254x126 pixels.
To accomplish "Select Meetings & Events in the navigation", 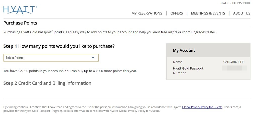I will (208, 13).
